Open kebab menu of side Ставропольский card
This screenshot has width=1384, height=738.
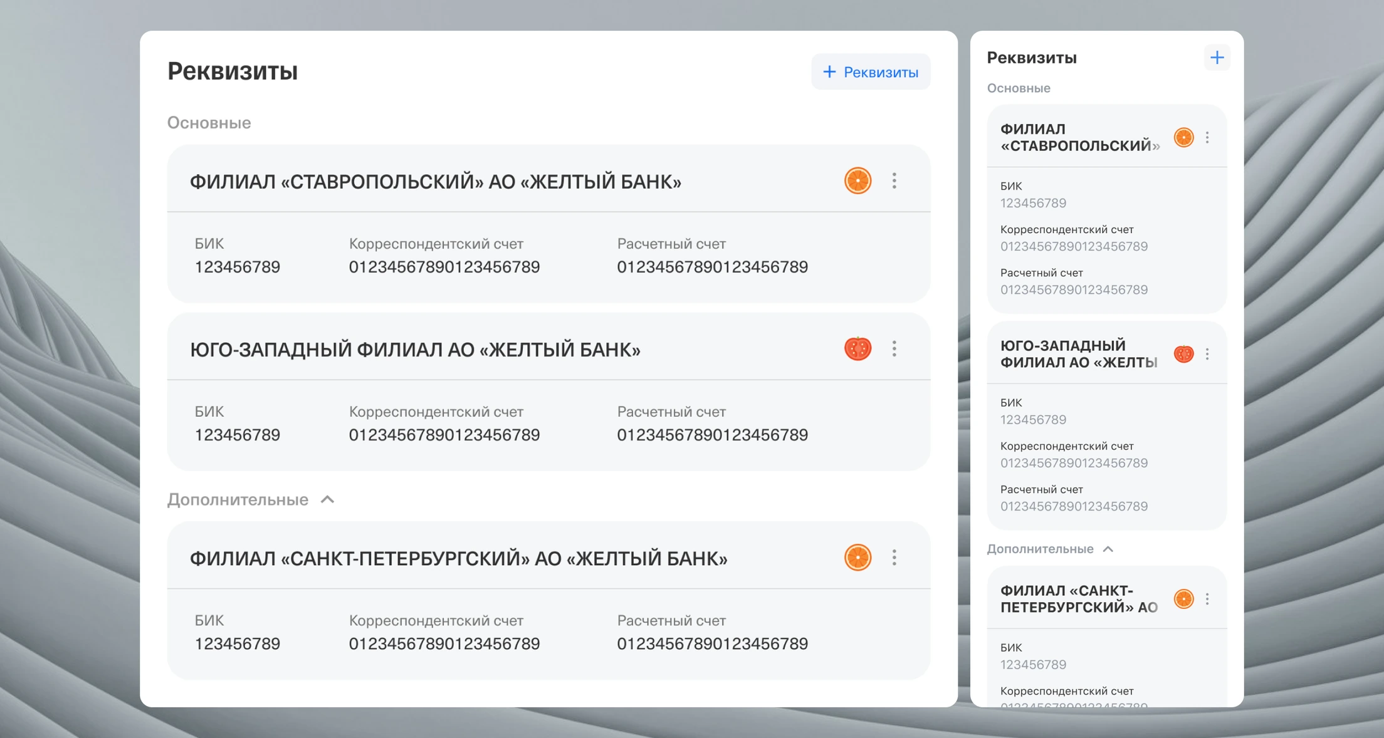[x=1207, y=137]
